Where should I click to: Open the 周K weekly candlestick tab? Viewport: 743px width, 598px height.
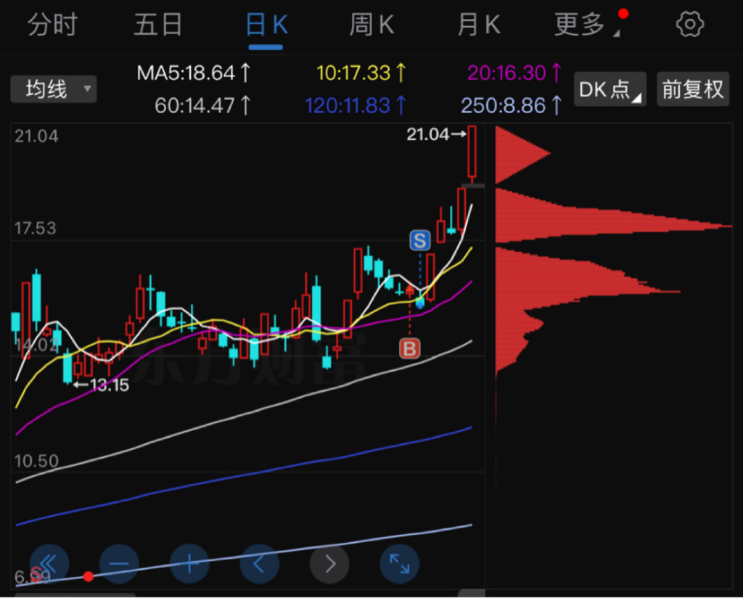pyautogui.click(x=372, y=25)
